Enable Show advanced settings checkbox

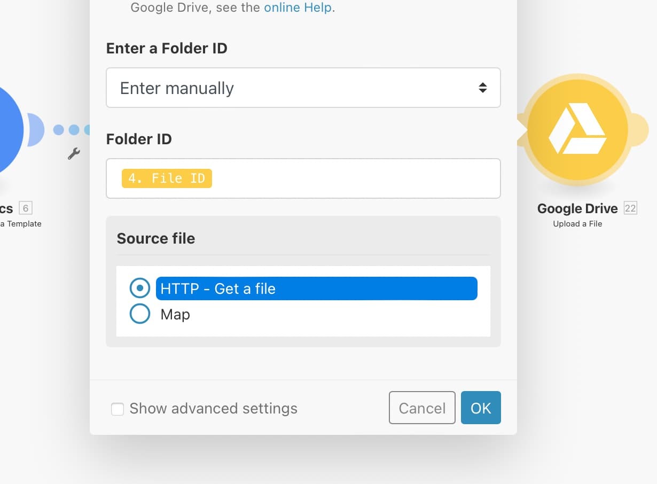tap(118, 409)
